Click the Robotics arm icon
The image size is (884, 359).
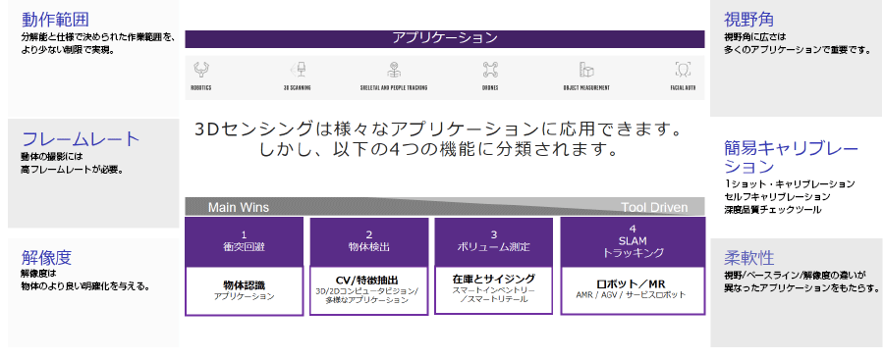point(200,70)
